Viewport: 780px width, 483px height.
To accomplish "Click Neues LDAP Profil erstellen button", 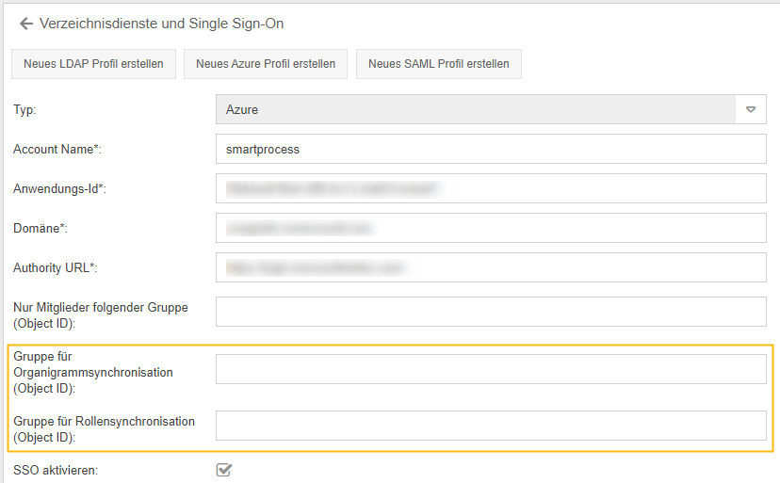I will (x=93, y=64).
